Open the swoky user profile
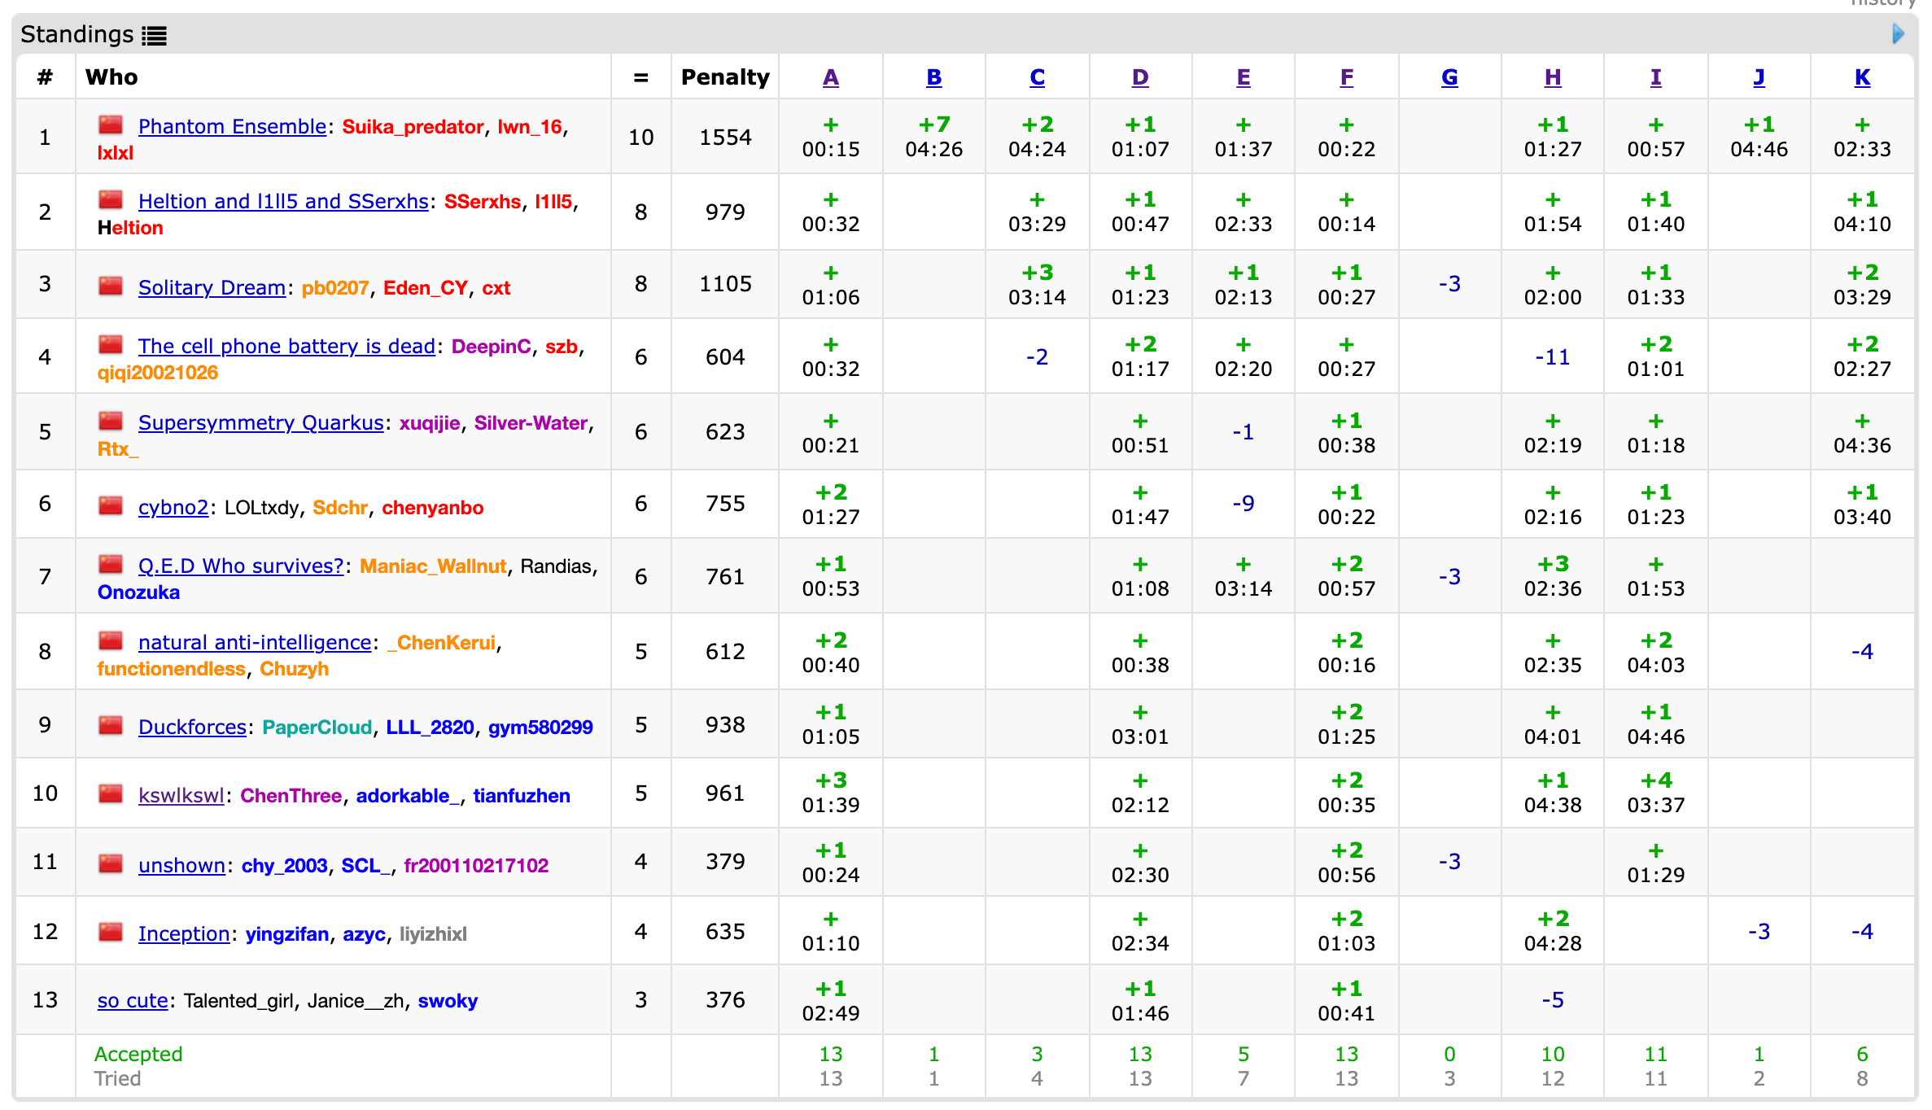This screenshot has height=1110, width=1932. [448, 1000]
